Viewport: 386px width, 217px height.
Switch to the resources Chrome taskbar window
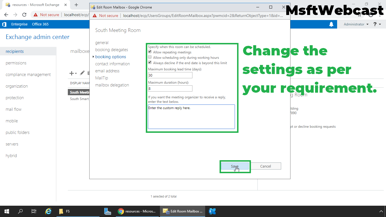[137, 211]
